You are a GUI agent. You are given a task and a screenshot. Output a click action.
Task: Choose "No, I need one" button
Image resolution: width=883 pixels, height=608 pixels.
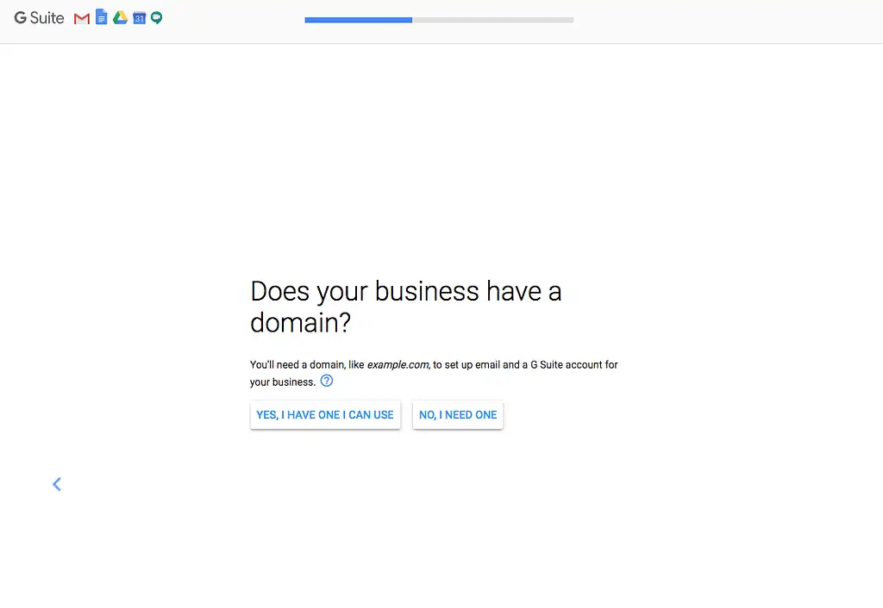458,415
